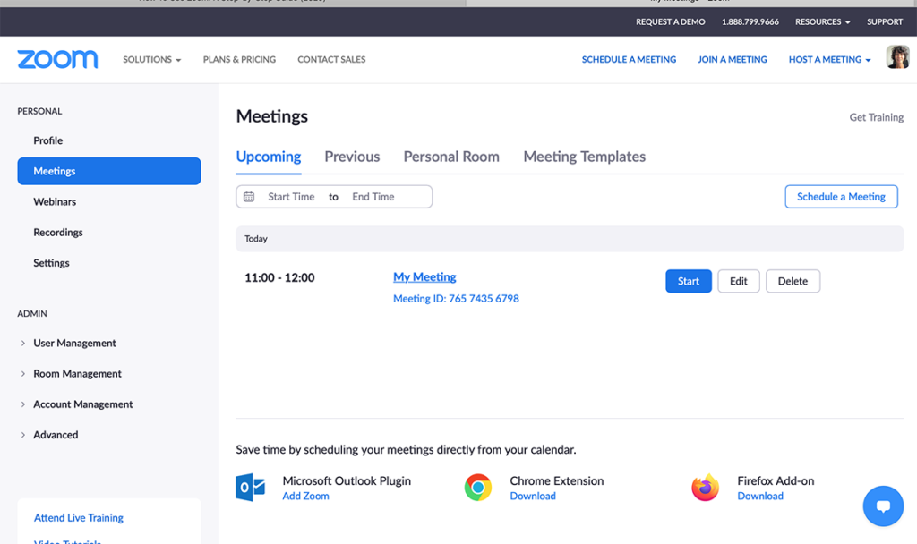Click the 11:00 - 12:00 meeting time
The height and width of the screenshot is (544, 917).
[279, 277]
